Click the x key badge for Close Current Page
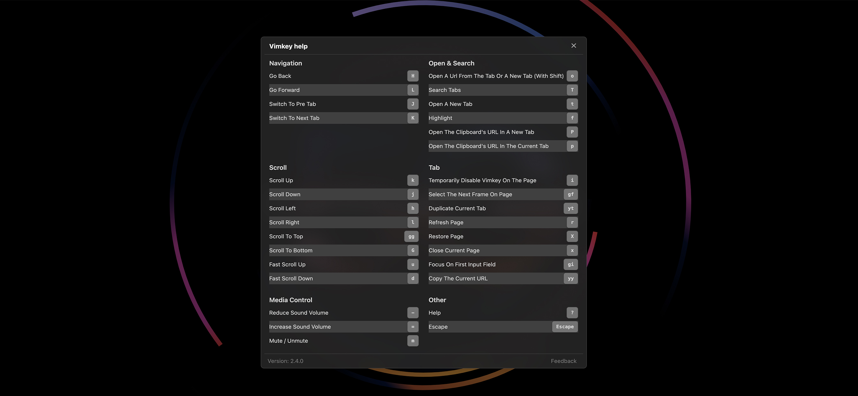Viewport: 858px width, 396px height. point(572,250)
